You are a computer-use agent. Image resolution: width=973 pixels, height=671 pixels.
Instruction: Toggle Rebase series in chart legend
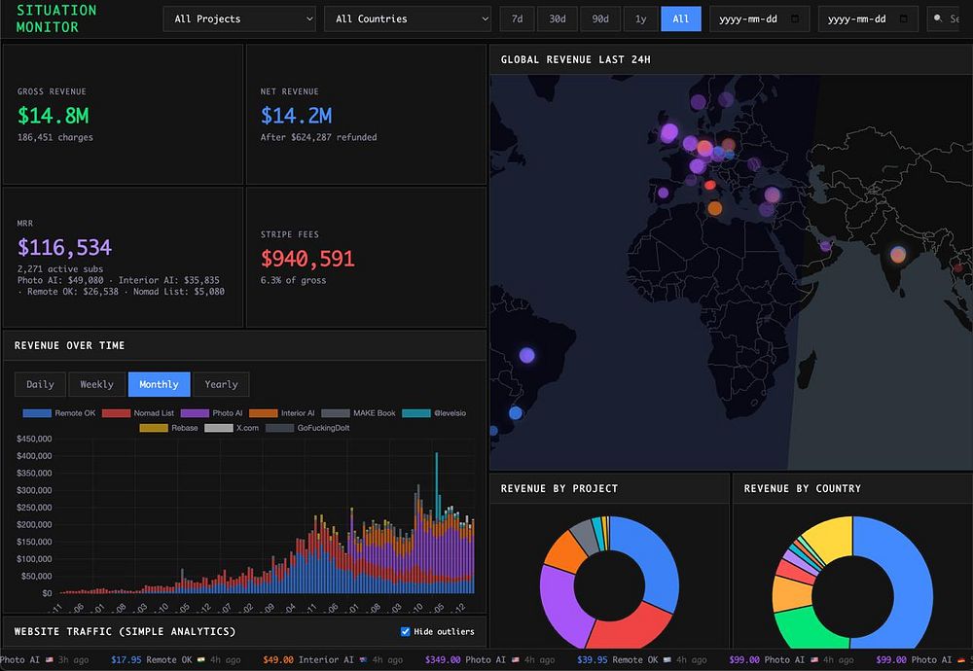coord(169,428)
